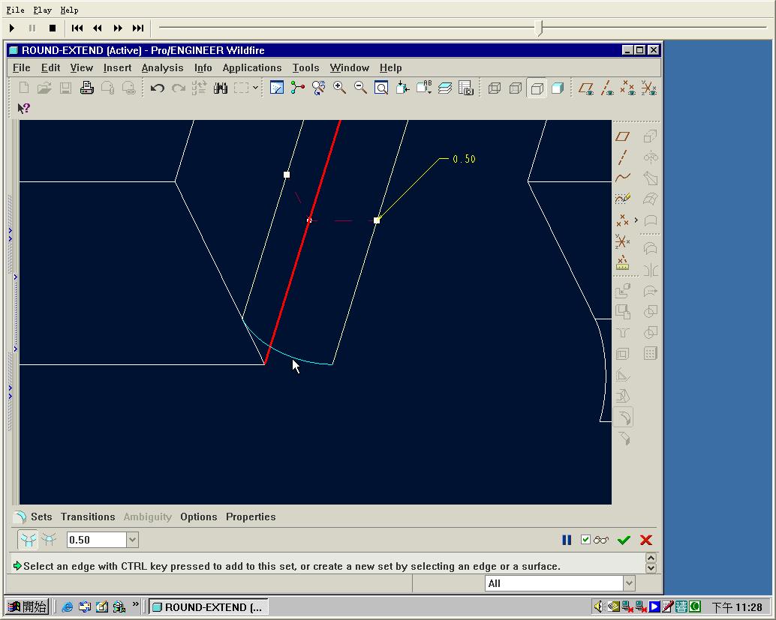Select the Datum Point tool in right toolbar
This screenshot has width=776, height=620.
(623, 220)
